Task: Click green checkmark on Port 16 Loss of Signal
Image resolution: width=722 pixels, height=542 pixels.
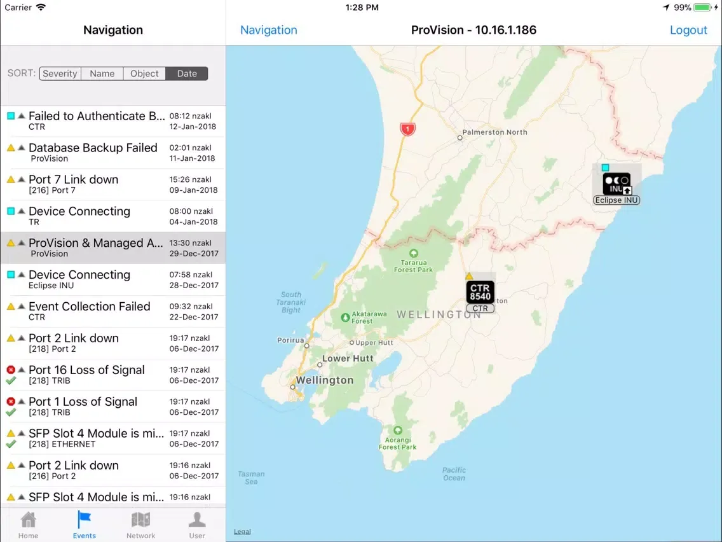Action: point(11,380)
